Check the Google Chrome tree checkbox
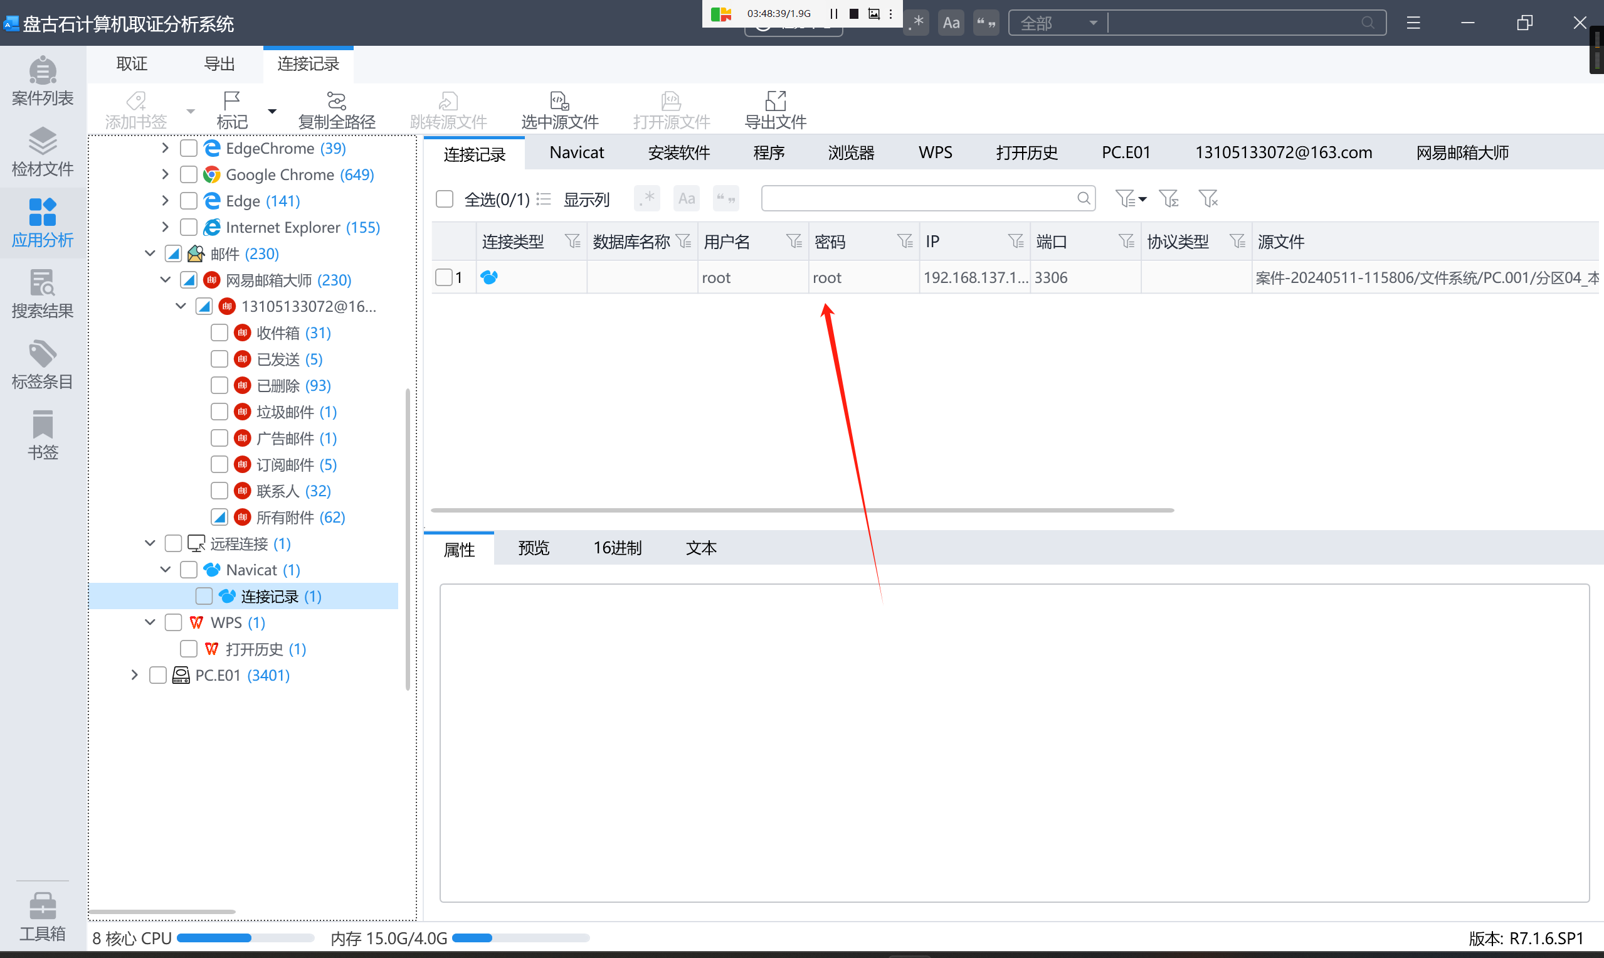 (x=188, y=174)
